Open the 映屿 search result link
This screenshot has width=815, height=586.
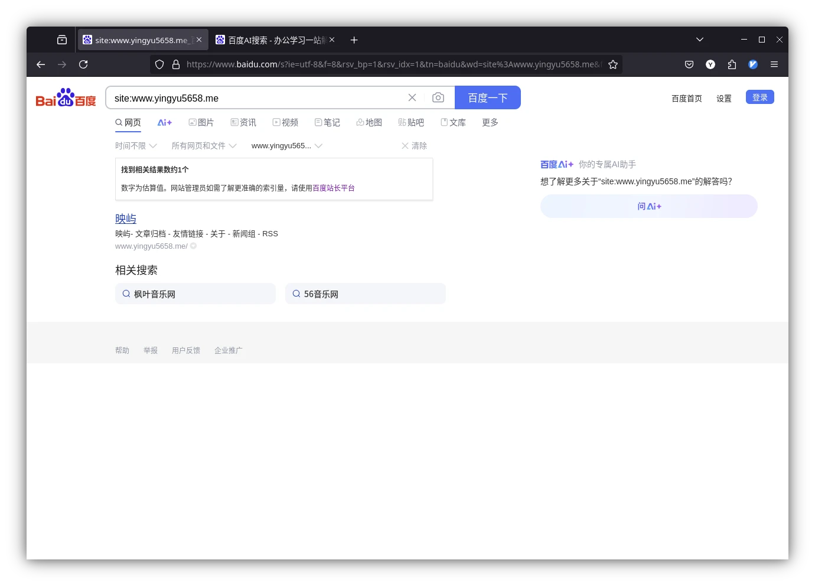(126, 219)
